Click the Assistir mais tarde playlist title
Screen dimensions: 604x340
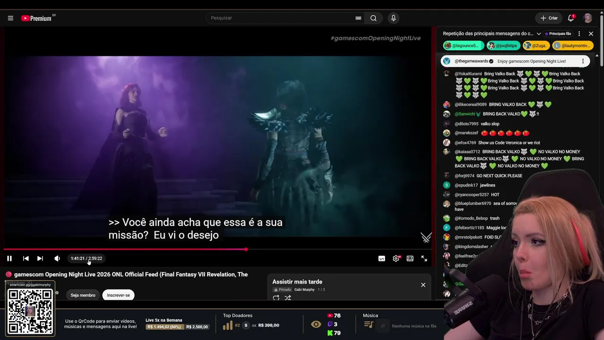click(297, 282)
